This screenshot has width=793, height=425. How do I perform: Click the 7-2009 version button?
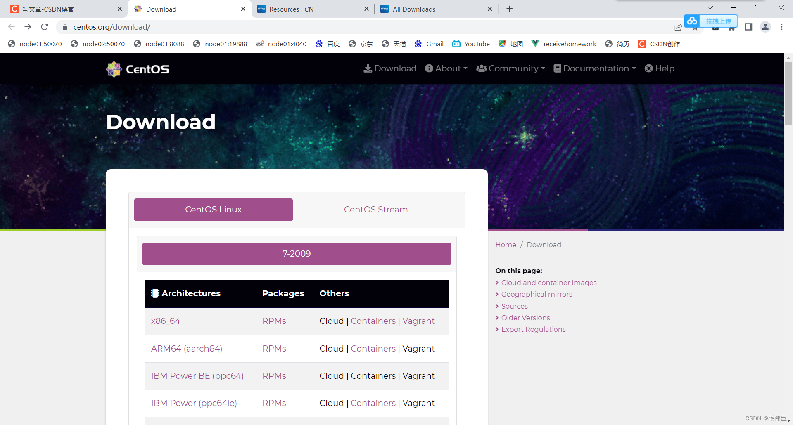(297, 254)
